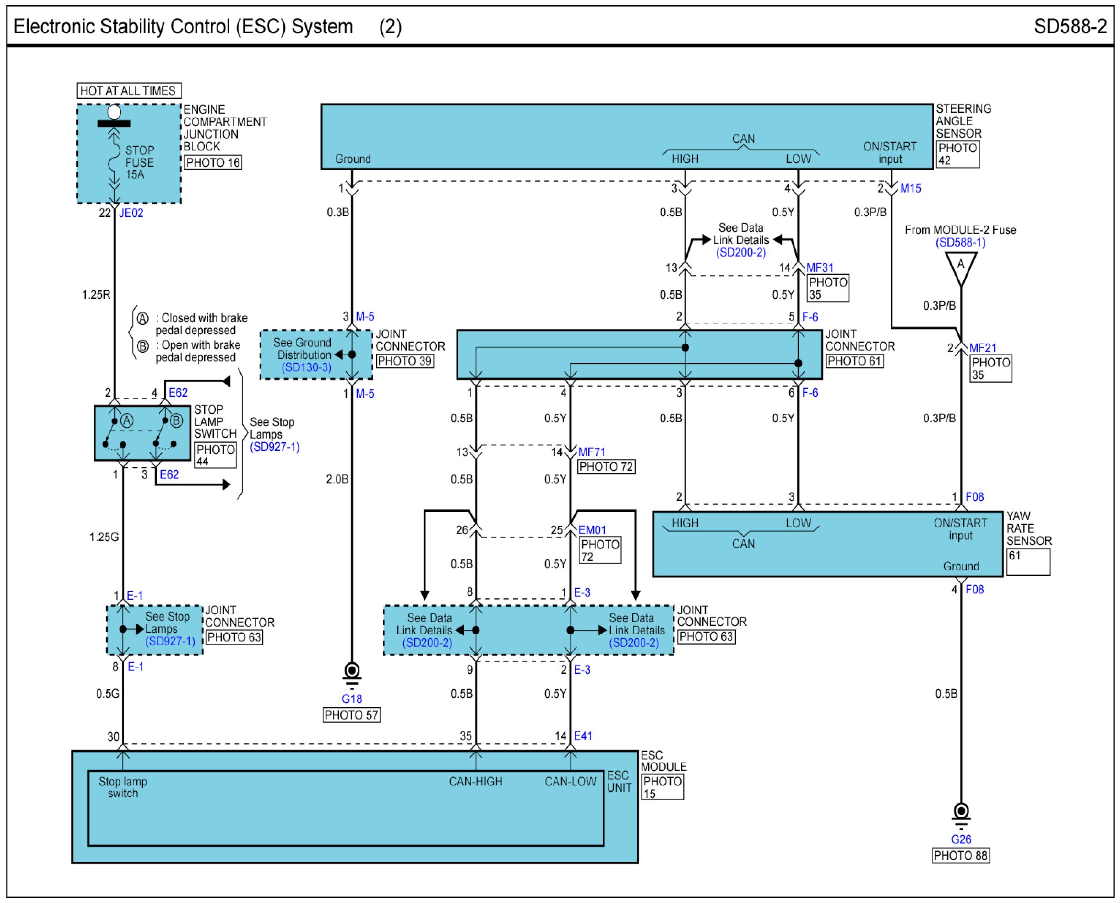Click the HOT AT ALL TIMES label
This screenshot has width=1120, height=903.
129,91
